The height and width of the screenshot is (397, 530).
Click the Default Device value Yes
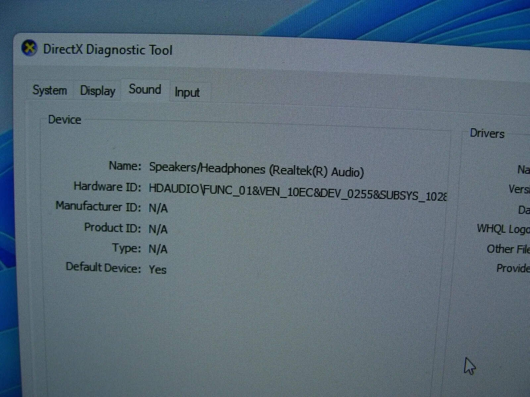(158, 269)
